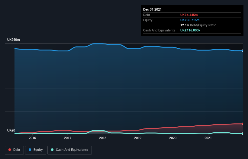Toggle the Debt legend button
The height and width of the screenshot is (159, 248).
(14, 150)
